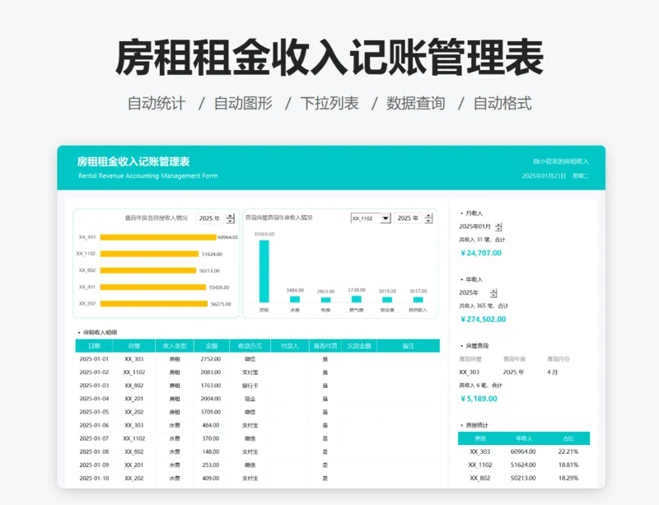Click year spinner in left bar chart

[x=229, y=218]
